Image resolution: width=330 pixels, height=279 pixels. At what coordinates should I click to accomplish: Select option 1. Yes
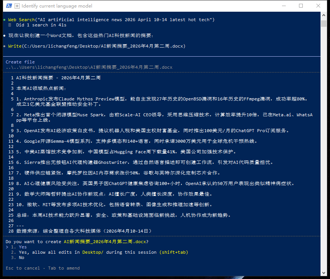(x=19, y=247)
